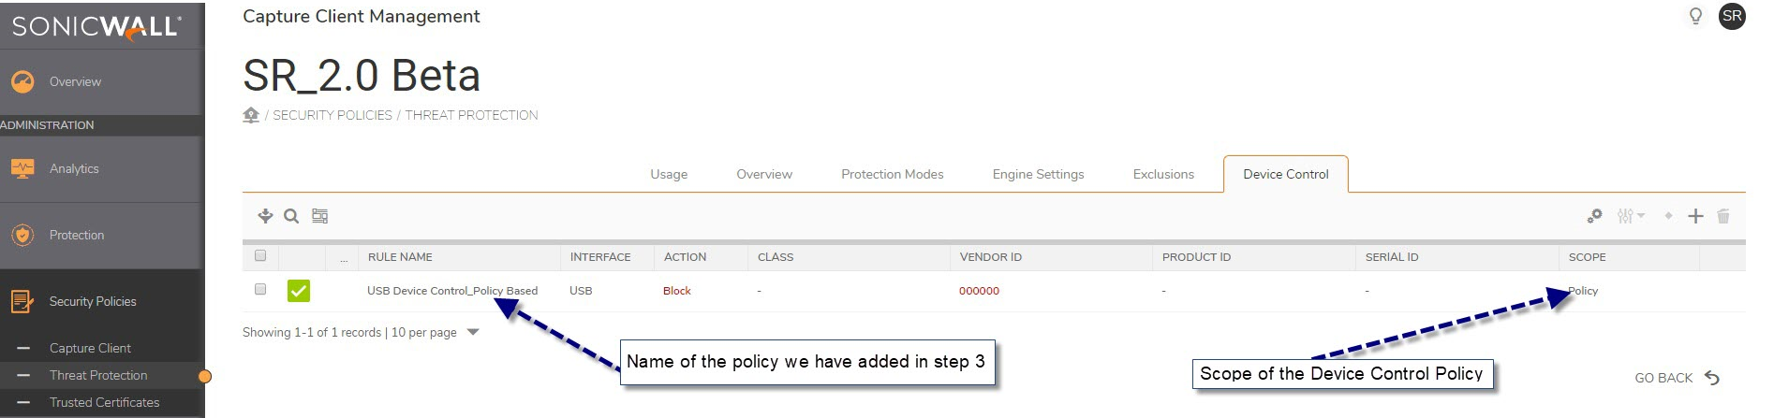The width and height of the screenshot is (1774, 418).
Task: Click the lightbulb tips icon
Action: tap(1695, 16)
